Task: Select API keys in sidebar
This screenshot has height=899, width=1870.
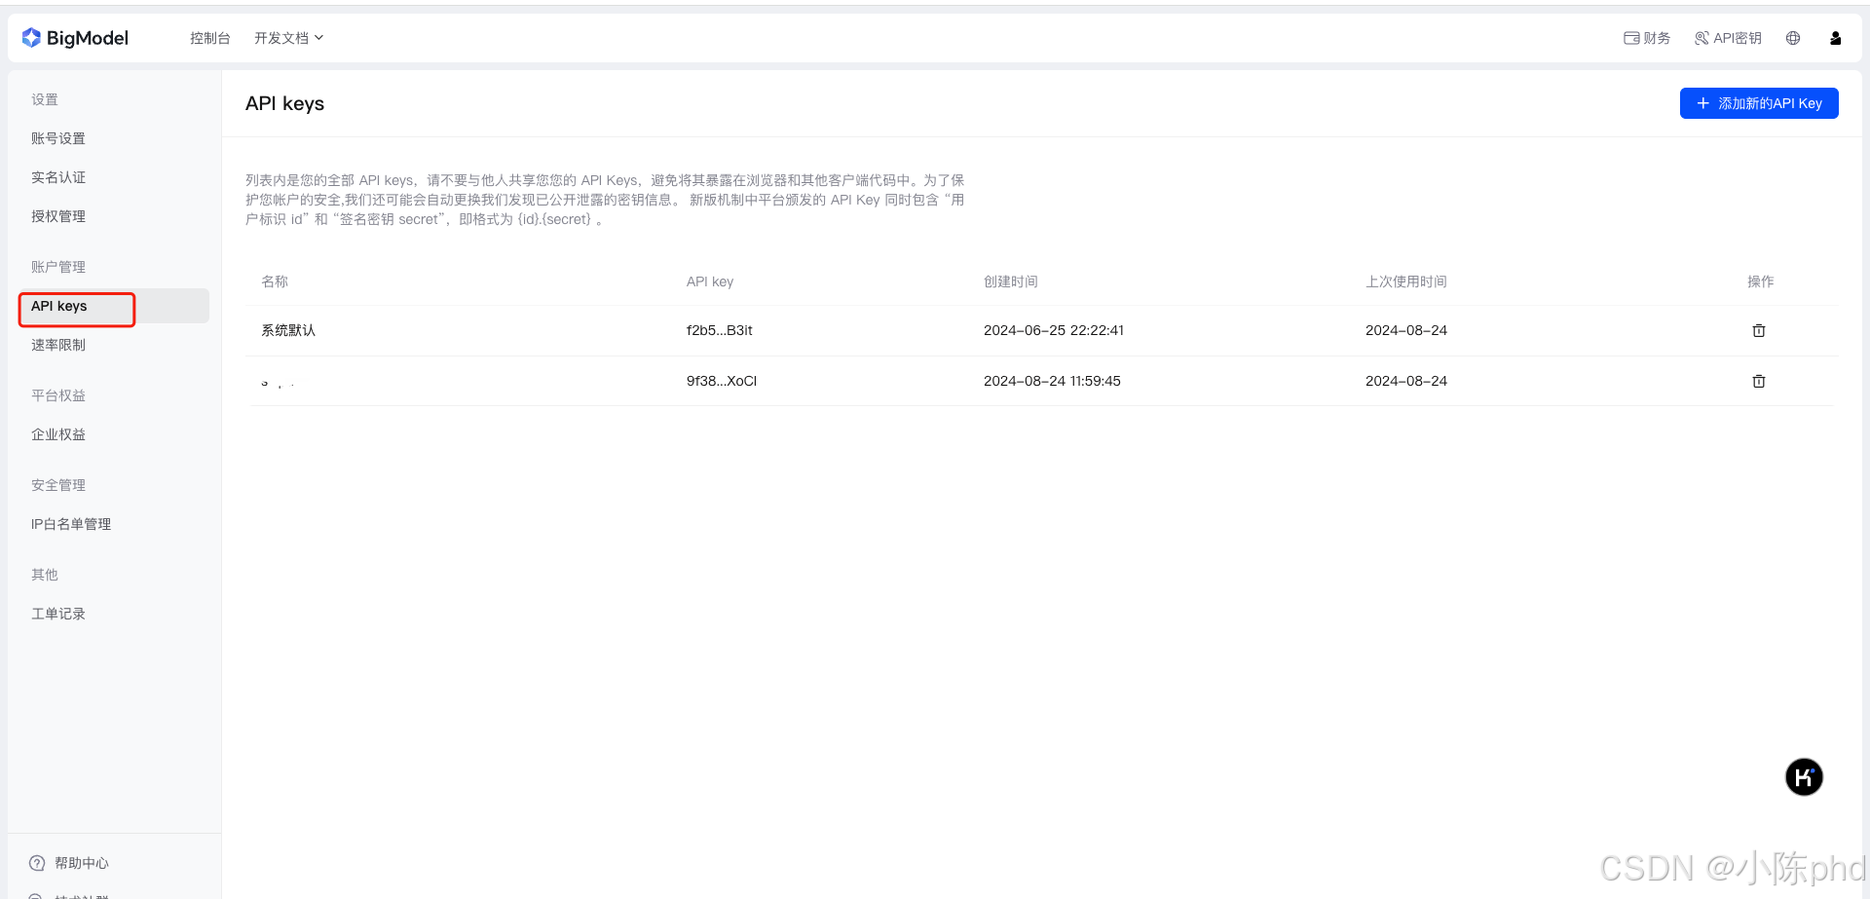Action: 114,306
